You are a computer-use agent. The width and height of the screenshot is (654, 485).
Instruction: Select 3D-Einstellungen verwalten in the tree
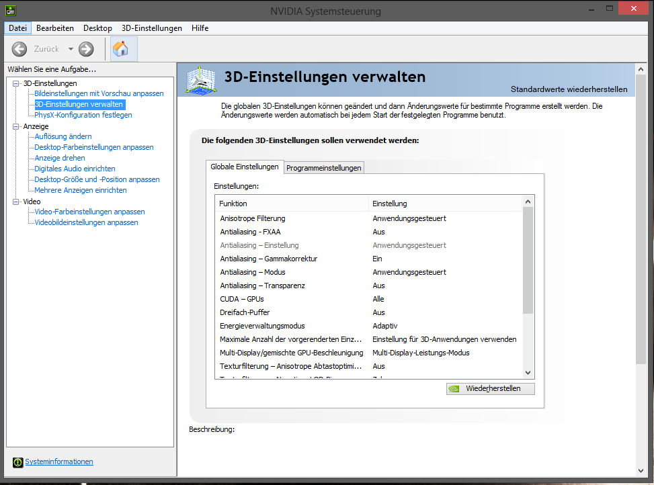(x=79, y=104)
